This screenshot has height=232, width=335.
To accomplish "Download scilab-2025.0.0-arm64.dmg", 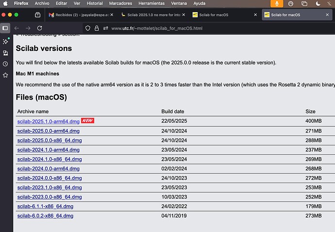I will 48,131.
